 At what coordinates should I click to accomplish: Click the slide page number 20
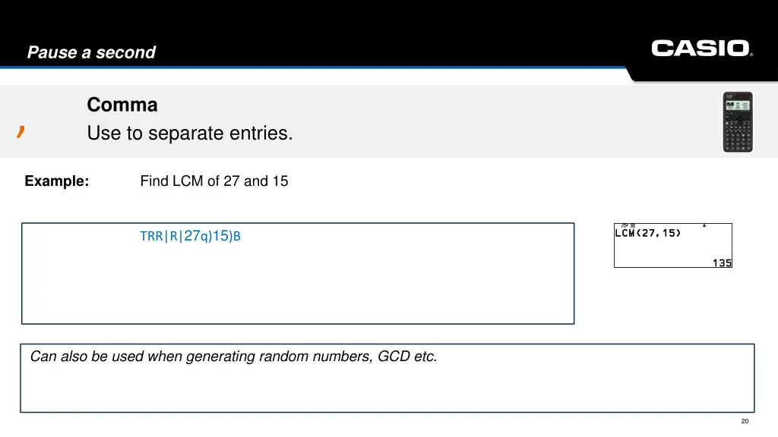pyautogui.click(x=745, y=421)
